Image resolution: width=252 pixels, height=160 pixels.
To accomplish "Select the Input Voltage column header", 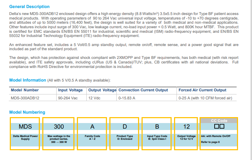I will [x=70, y=90].
